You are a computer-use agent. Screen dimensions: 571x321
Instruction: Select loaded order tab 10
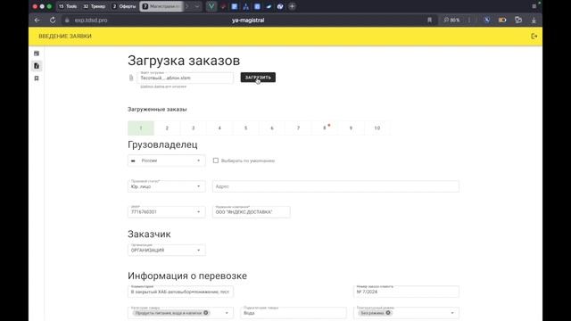point(377,128)
